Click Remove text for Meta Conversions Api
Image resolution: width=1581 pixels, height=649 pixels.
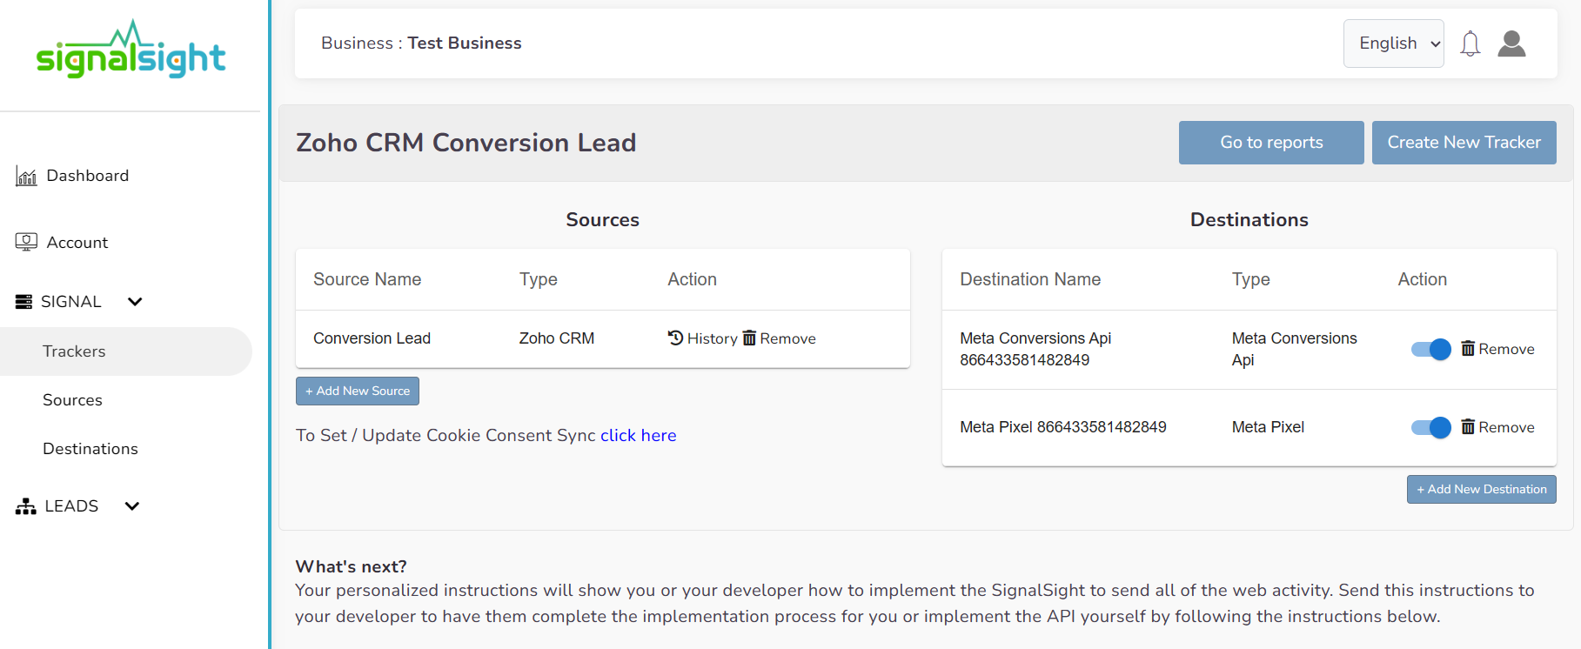click(1506, 349)
